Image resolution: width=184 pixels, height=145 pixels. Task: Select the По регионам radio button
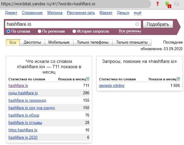[x=39, y=31]
